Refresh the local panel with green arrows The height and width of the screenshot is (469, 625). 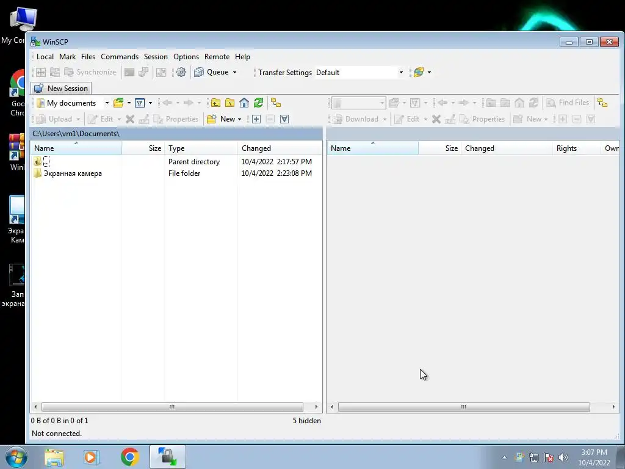tap(258, 103)
